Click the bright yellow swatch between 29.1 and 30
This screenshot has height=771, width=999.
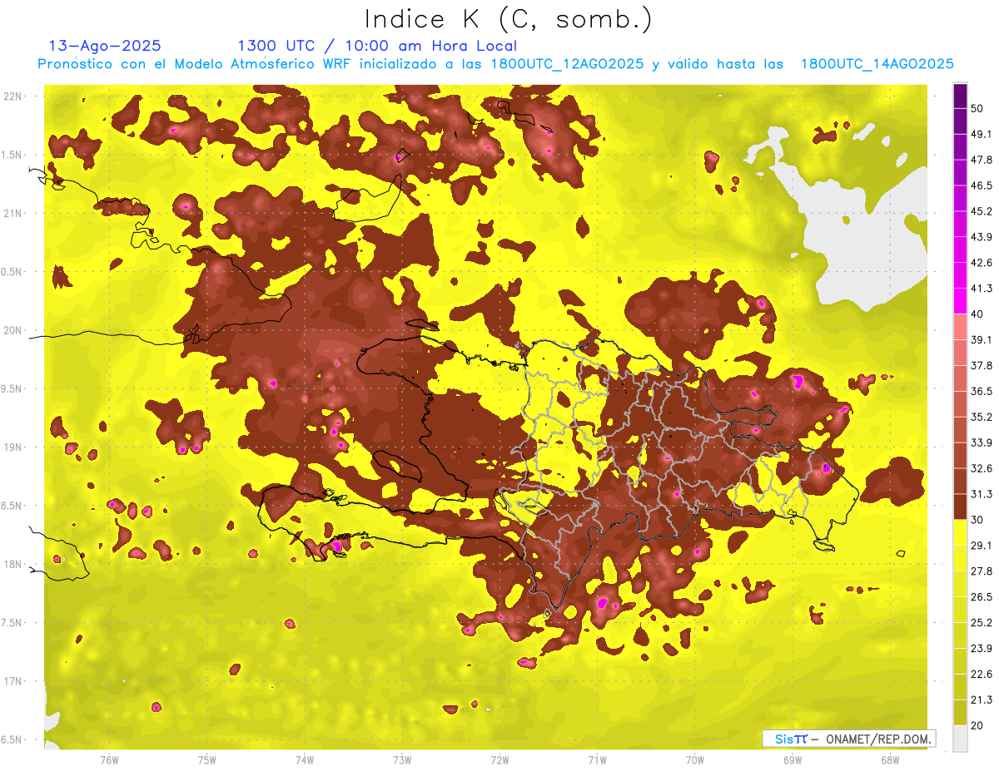(960, 532)
